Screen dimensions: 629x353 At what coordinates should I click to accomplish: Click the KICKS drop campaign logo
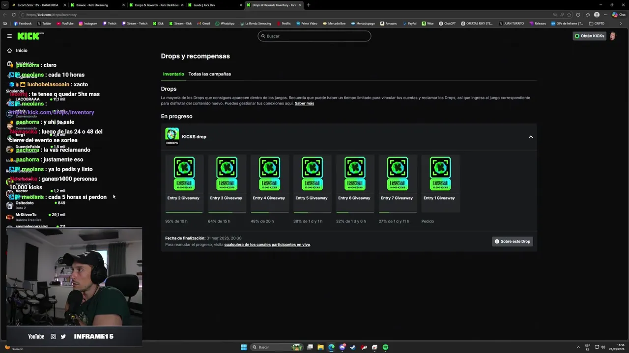click(x=172, y=136)
